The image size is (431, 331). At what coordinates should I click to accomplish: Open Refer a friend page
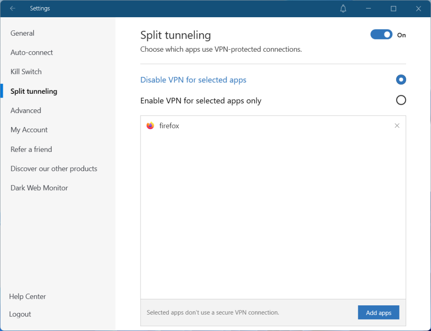[x=31, y=149]
